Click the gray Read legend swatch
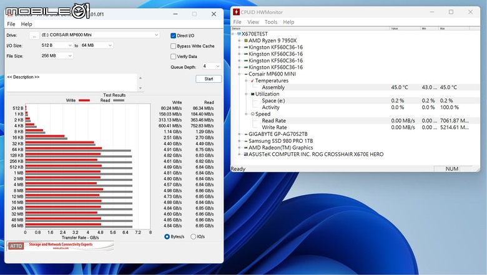Image resolution: width=487 pixels, height=275 pixels. tap(119, 100)
